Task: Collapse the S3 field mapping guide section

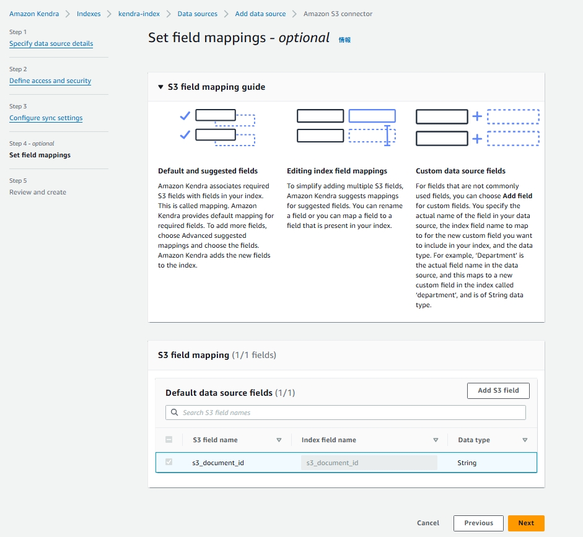Action: (161, 87)
